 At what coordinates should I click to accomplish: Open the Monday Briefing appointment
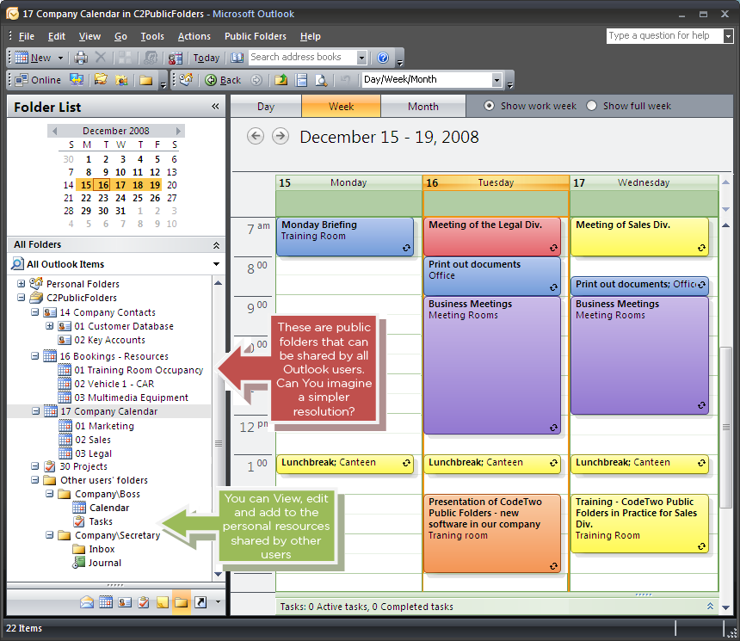pyautogui.click(x=345, y=237)
